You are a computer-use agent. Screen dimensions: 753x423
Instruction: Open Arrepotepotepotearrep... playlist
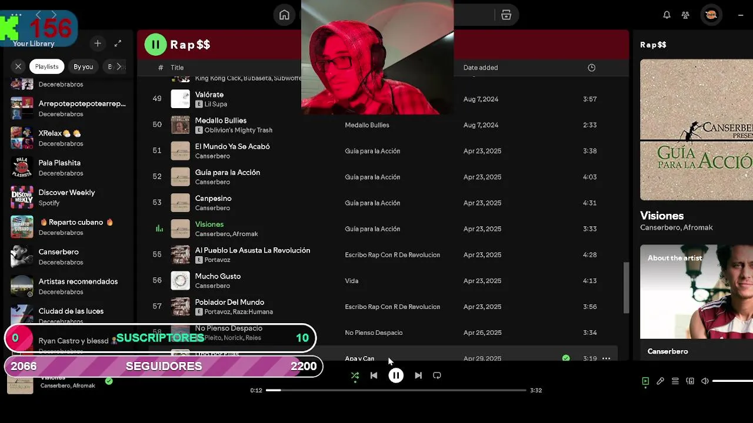coord(69,108)
